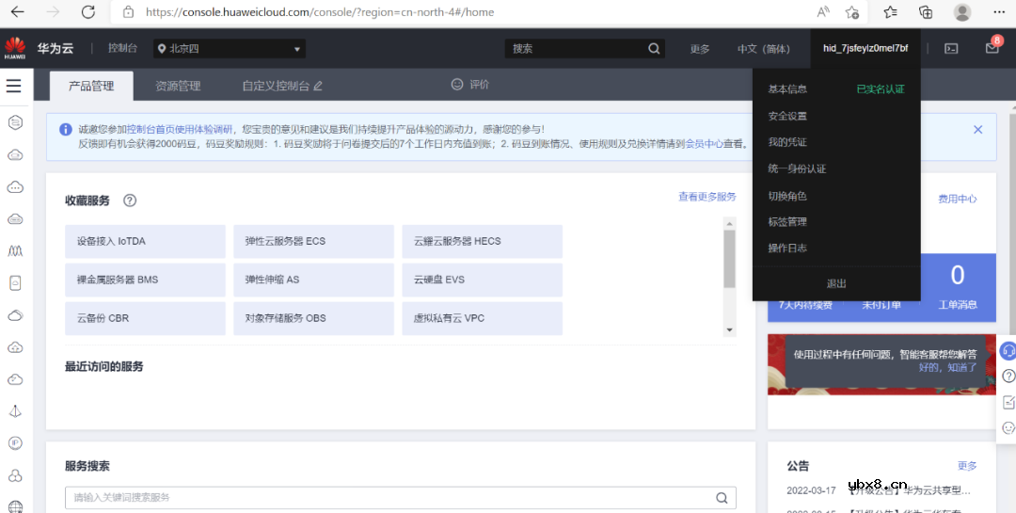This screenshot has height=513, width=1016.
Task: Click 好的, 知道了 in tooltip
Action: click(948, 367)
